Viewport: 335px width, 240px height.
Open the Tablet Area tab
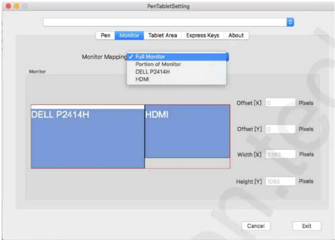pos(162,35)
